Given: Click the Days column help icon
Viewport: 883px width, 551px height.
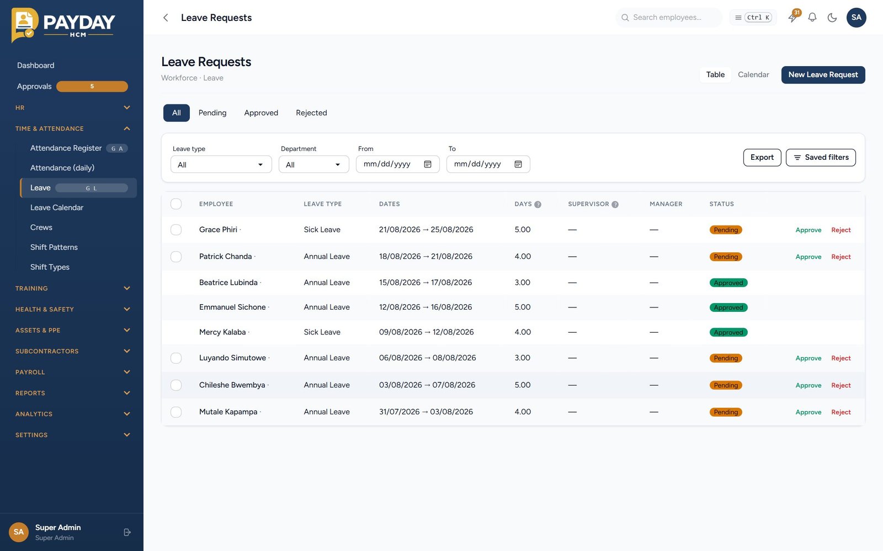Looking at the screenshot, I should (538, 204).
